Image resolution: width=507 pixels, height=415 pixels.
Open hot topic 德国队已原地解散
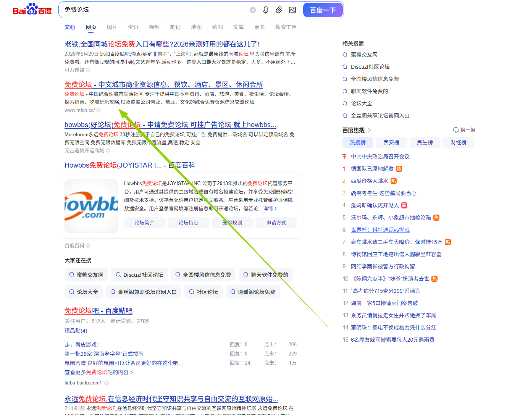(372, 169)
